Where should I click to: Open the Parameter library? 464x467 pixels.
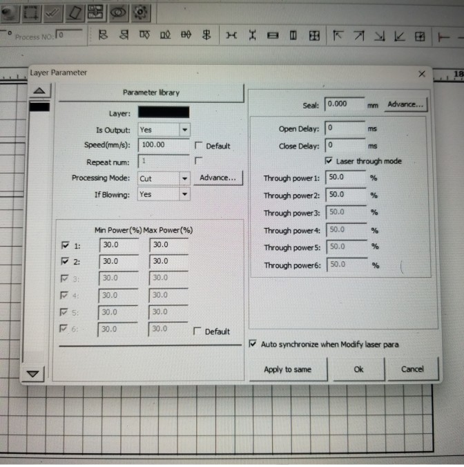click(151, 93)
